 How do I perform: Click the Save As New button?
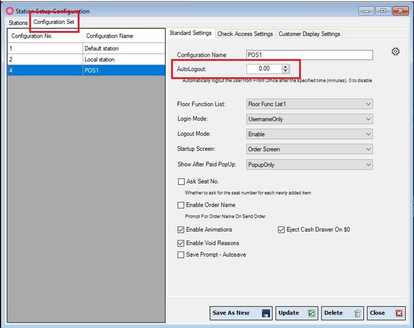pyautogui.click(x=241, y=313)
